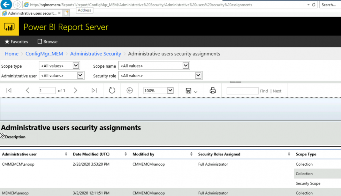This screenshot has height=196, width=341.
Task: Click the Power BI Report Server logo
Action: 9,26
